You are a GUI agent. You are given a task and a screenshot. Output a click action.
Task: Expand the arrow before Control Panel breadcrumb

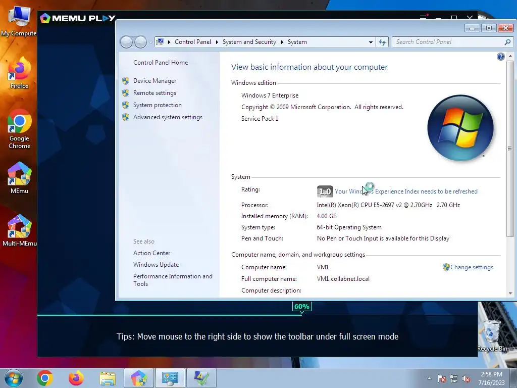tap(169, 42)
